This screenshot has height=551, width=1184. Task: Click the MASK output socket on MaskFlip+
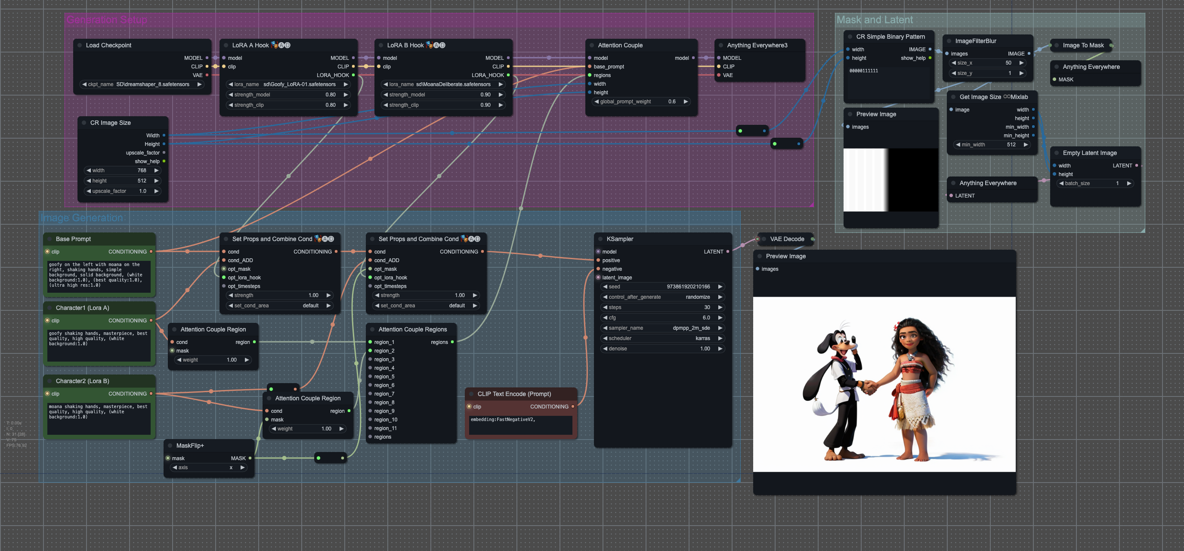[x=250, y=458]
